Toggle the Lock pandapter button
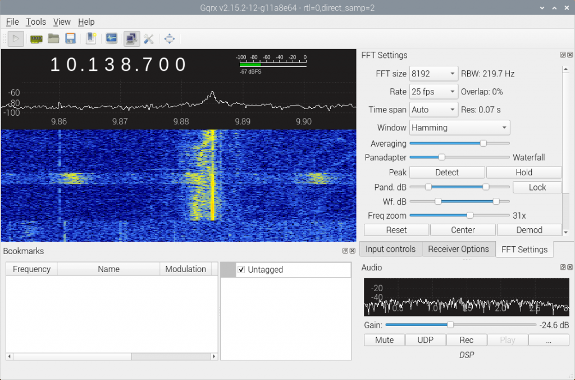Viewport: 575px width, 380px height. (537, 187)
